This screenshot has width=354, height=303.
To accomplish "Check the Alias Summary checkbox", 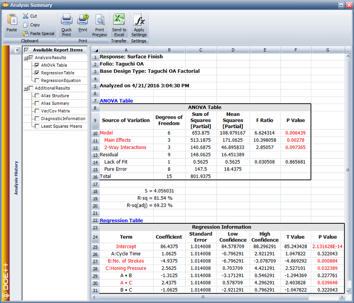I will pyautogui.click(x=37, y=103).
